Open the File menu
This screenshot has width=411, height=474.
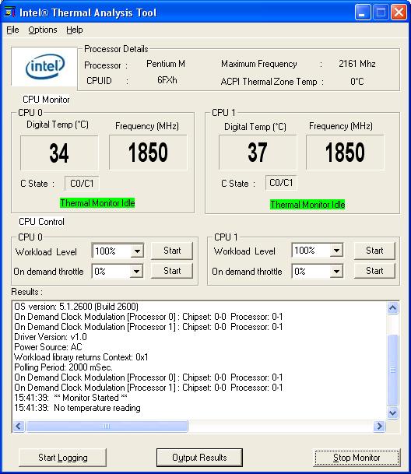point(12,30)
